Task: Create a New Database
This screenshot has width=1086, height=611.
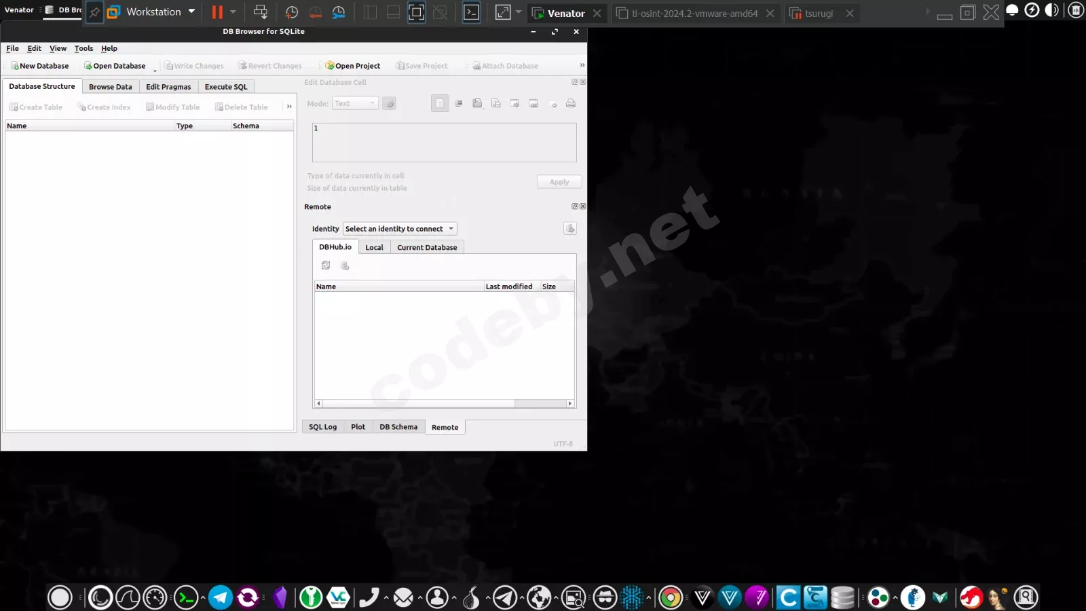Action: coord(39,65)
